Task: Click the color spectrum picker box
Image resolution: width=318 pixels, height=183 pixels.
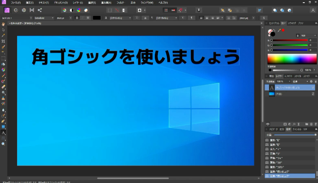Action: point(292,59)
